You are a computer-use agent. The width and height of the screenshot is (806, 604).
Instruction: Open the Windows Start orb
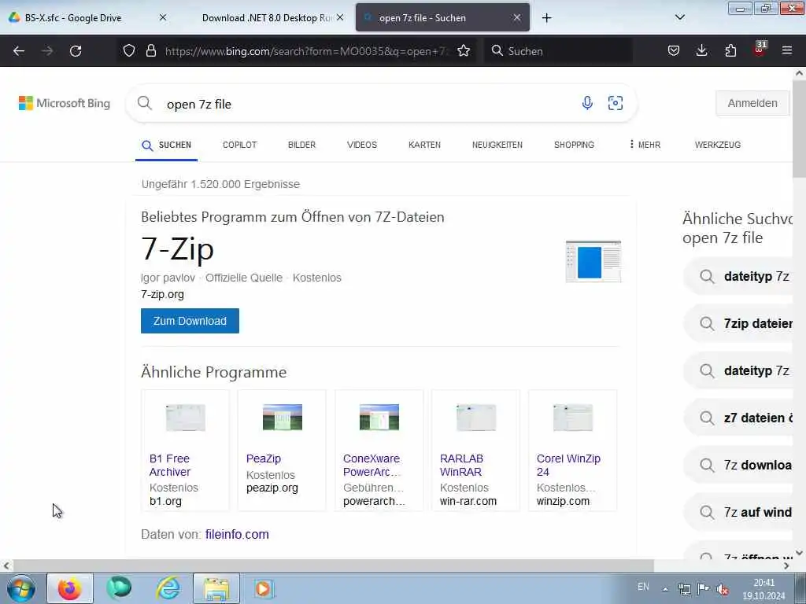[x=21, y=588]
